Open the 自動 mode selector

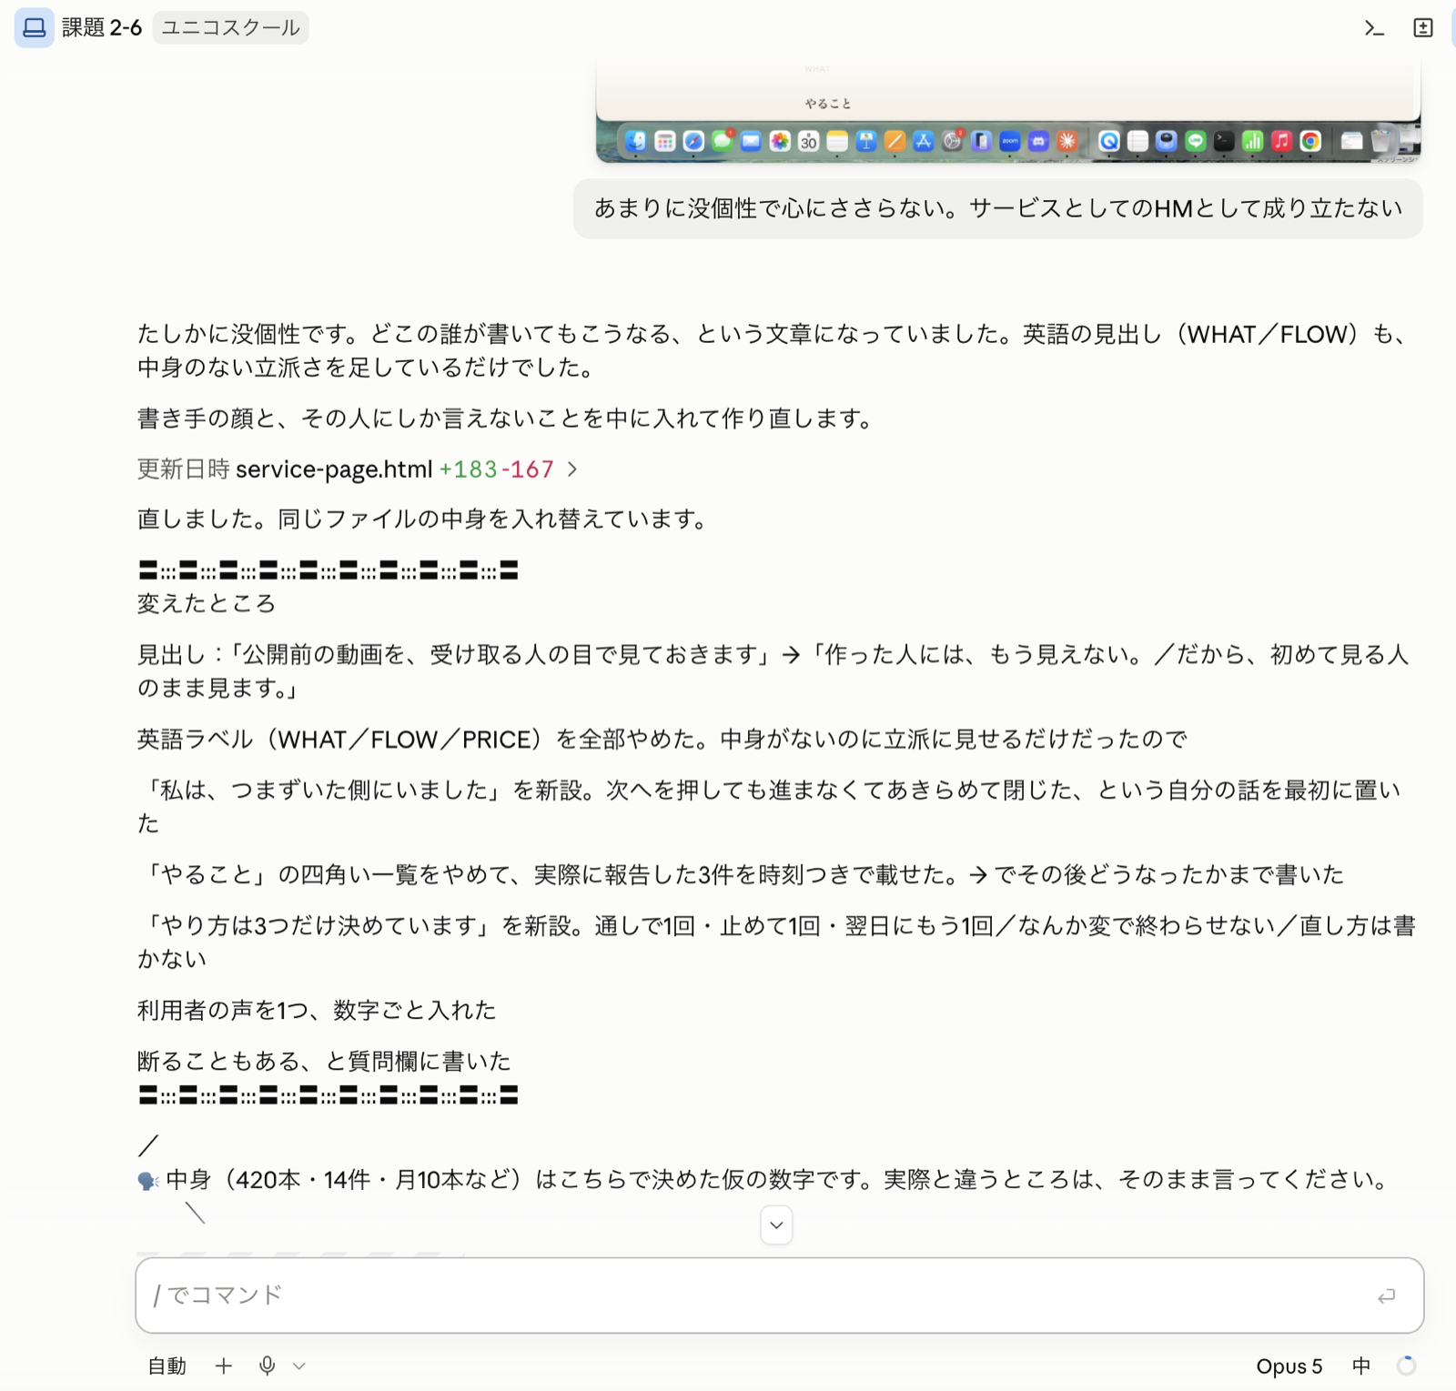pos(167,1366)
